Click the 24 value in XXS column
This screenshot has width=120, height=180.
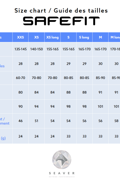tap(20, 136)
